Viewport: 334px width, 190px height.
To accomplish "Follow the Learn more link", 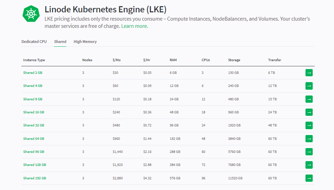I will point(135,26).
